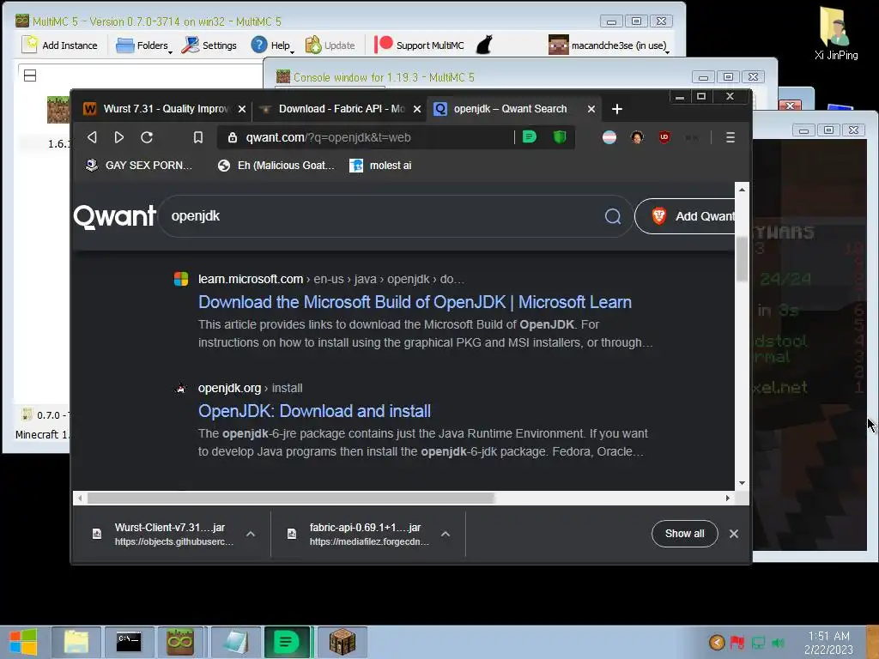The width and height of the screenshot is (879, 659).
Task: Click the cat icon in MultiMC
Action: (x=484, y=45)
